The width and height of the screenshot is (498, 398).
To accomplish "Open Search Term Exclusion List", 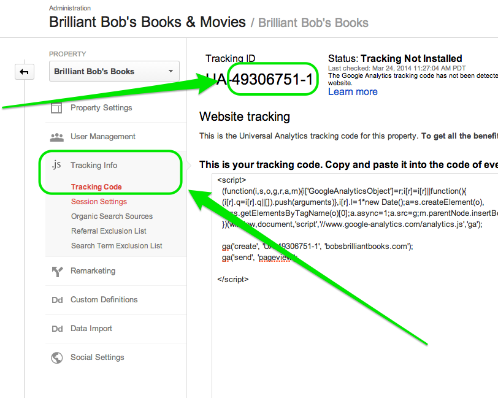I will [x=117, y=246].
